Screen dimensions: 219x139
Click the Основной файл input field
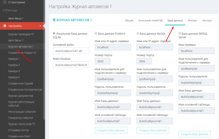[x=71, y=51]
